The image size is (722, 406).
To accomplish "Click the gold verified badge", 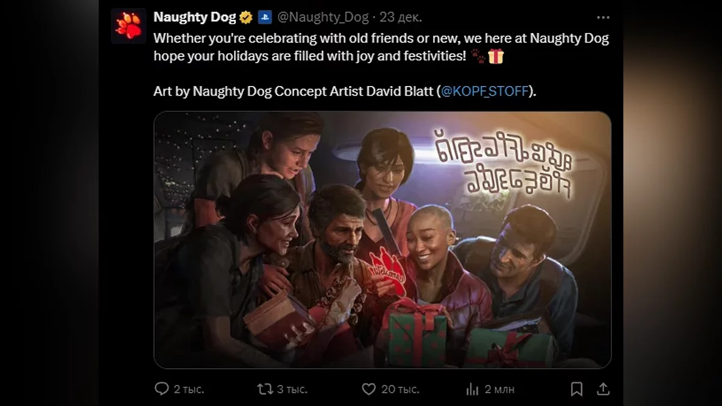I will point(245,17).
